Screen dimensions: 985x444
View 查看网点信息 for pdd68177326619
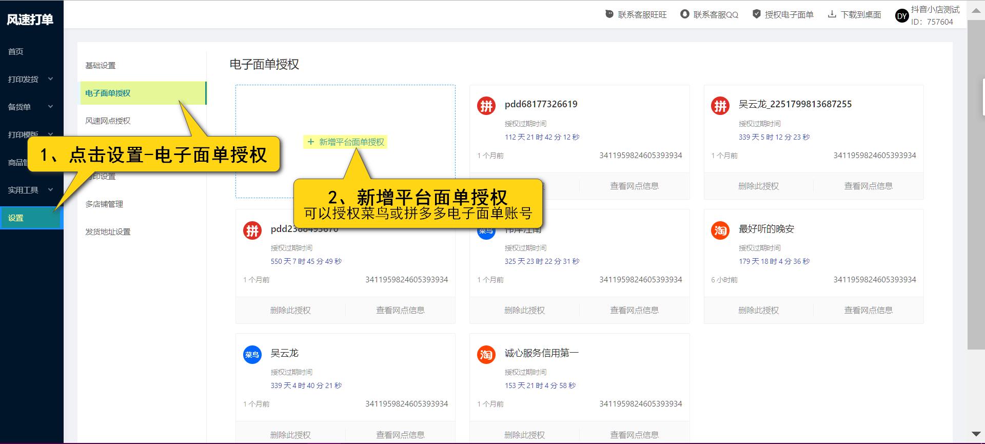pyautogui.click(x=634, y=186)
